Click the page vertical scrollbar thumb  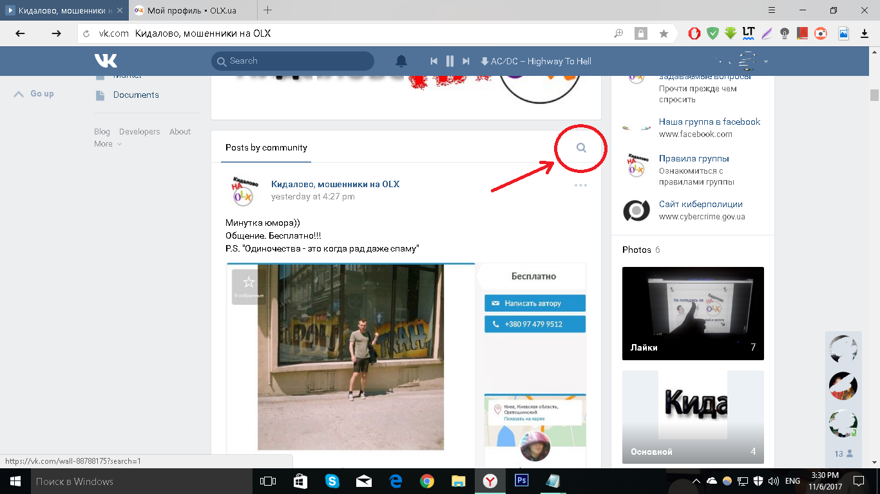pyautogui.click(x=874, y=95)
